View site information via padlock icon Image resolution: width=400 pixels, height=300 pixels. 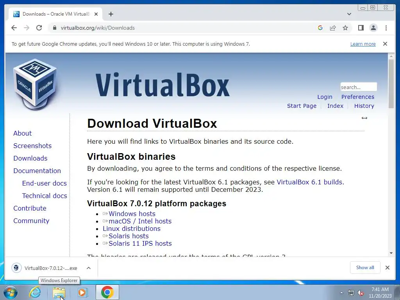[x=54, y=28]
